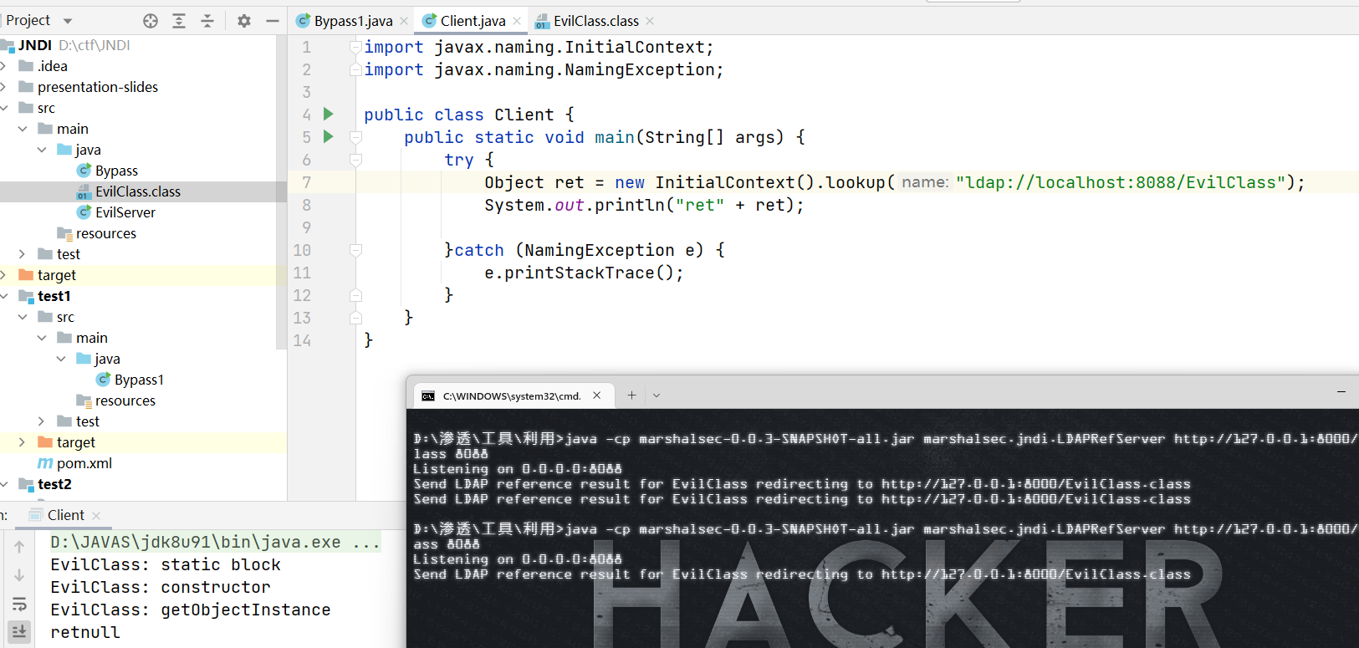Close the Client.java editor tab
Screen dimensions: 1359x648
coord(517,21)
